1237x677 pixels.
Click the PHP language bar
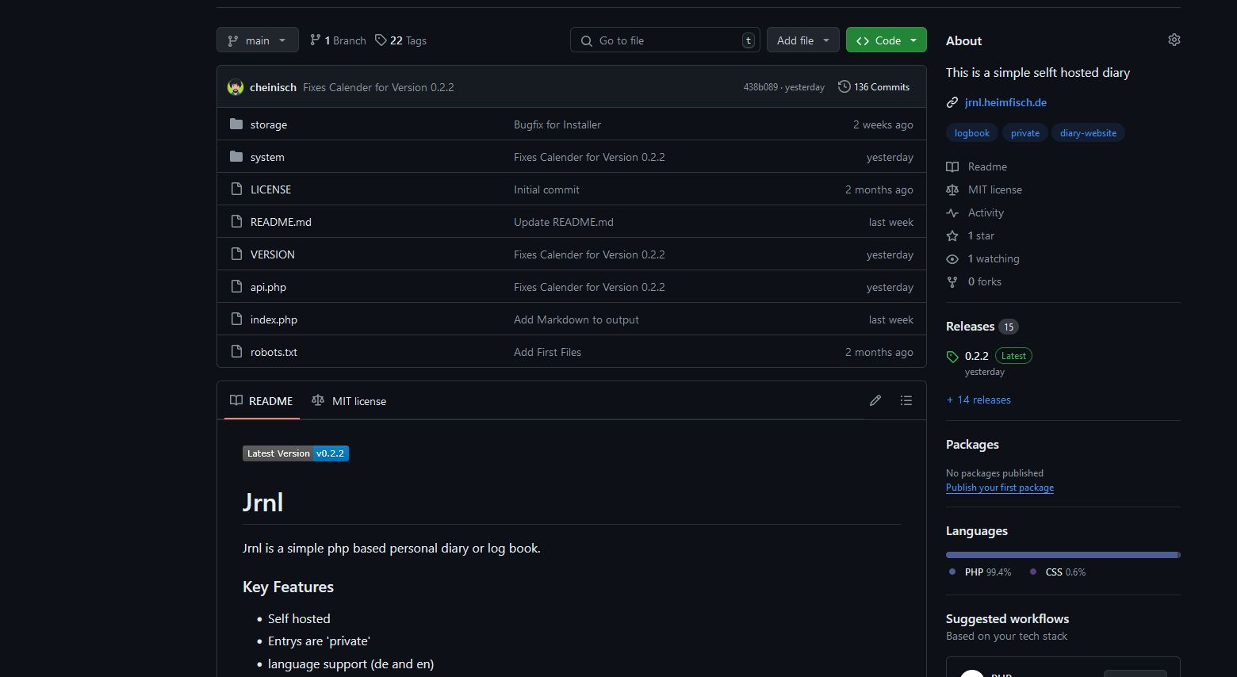pos(1061,555)
